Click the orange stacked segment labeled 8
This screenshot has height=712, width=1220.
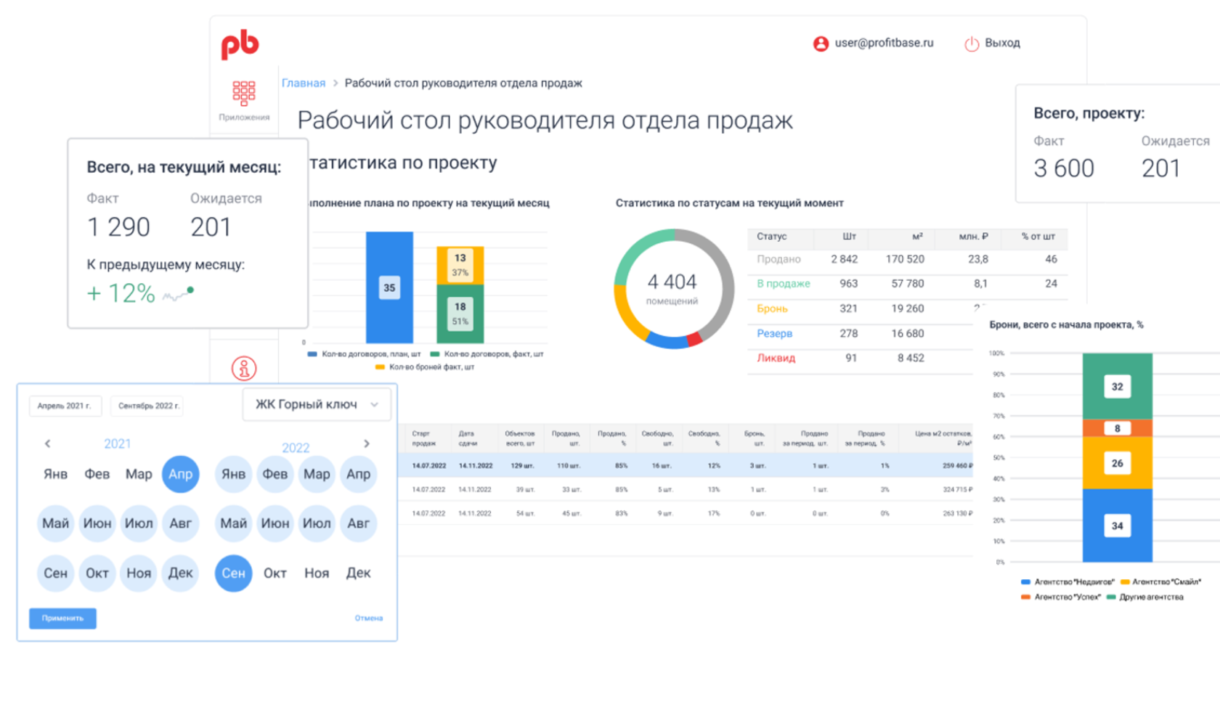[1117, 428]
